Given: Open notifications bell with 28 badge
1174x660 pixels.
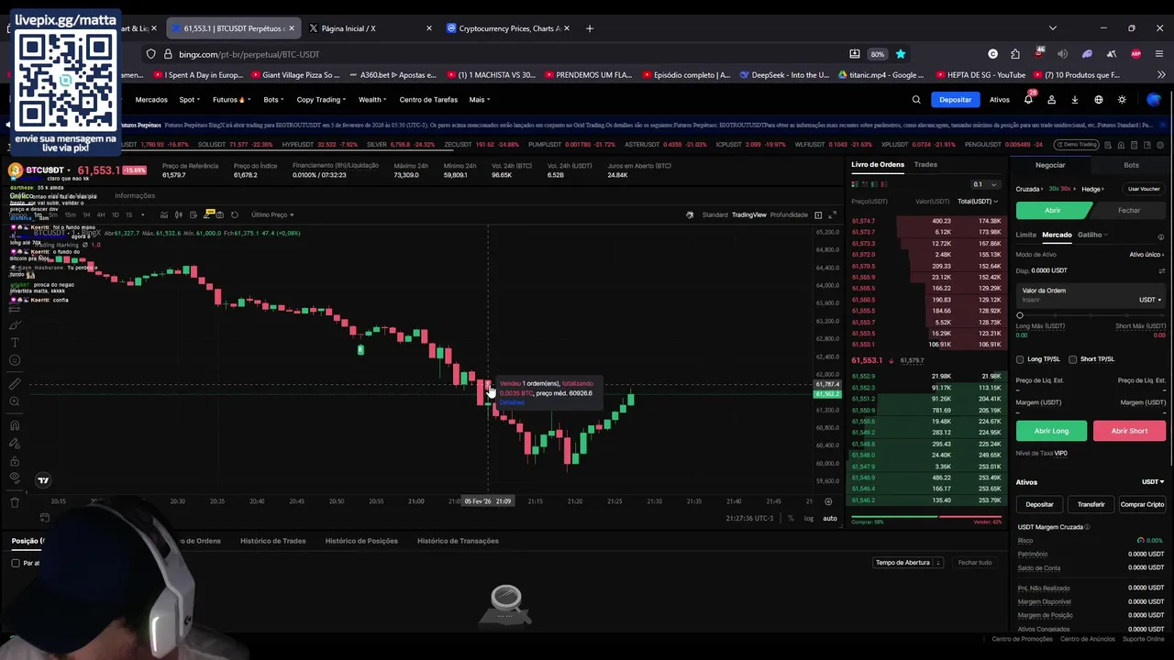Looking at the screenshot, I should pyautogui.click(x=1028, y=99).
